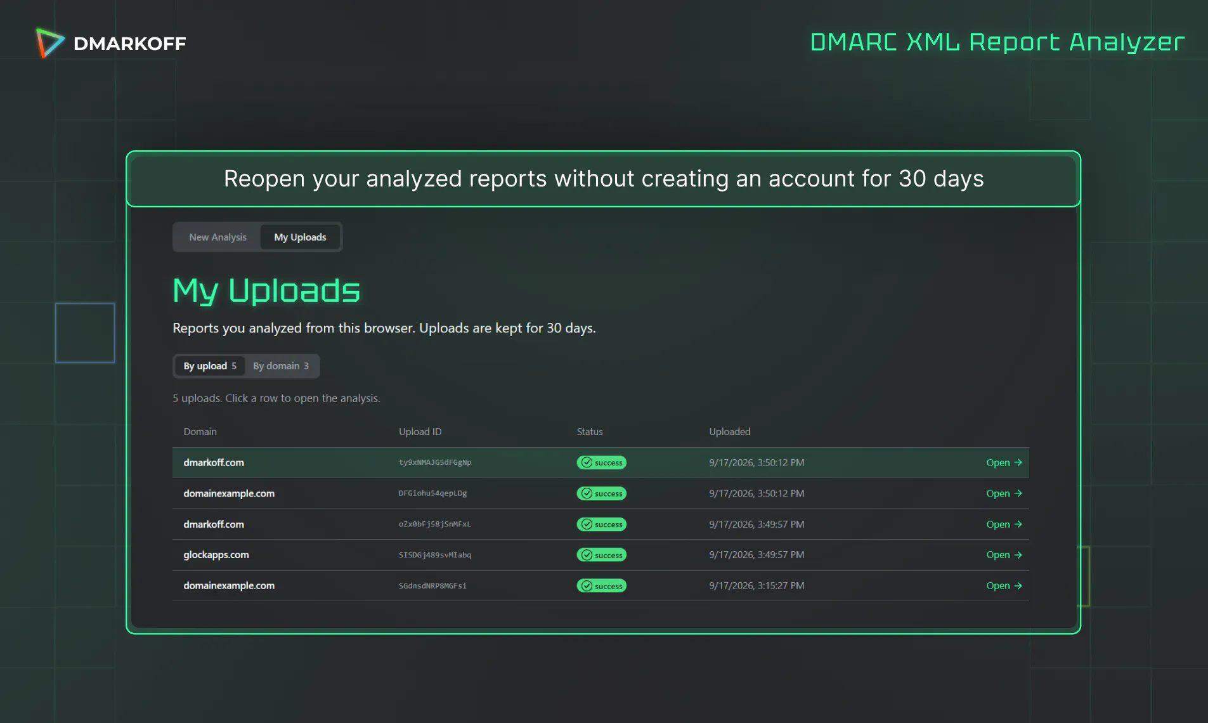Click the DMARC XML Report Analyzer title
This screenshot has height=723, width=1208.
(997, 42)
